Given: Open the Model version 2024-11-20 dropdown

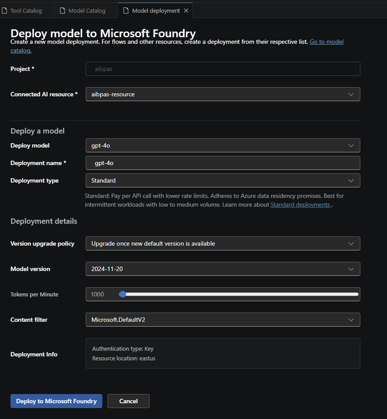Looking at the screenshot, I should tap(223, 269).
